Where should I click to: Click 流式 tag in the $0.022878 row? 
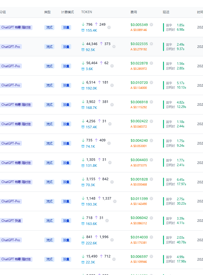click(49, 66)
